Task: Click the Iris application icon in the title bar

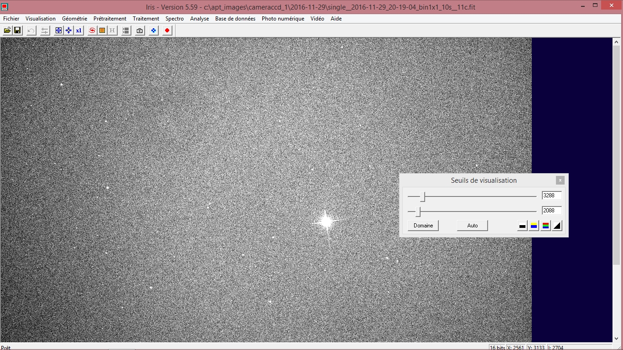Action: pos(5,7)
